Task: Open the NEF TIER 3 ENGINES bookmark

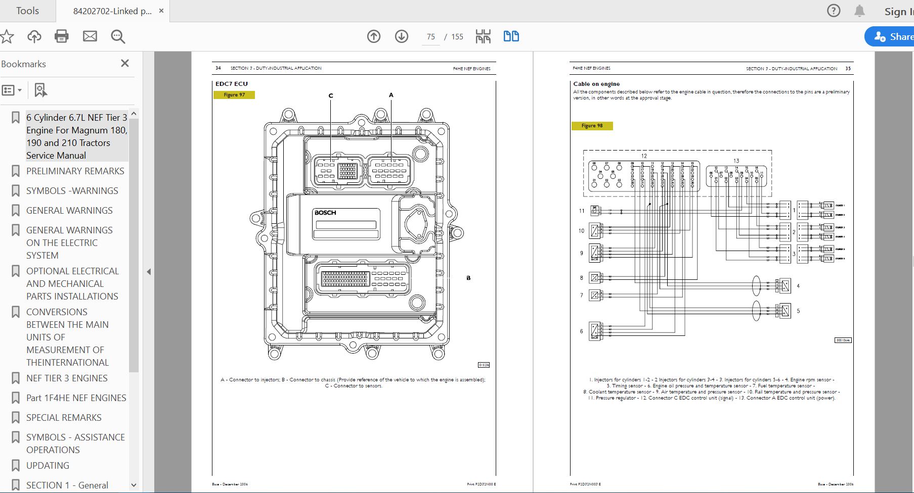Action: click(67, 378)
